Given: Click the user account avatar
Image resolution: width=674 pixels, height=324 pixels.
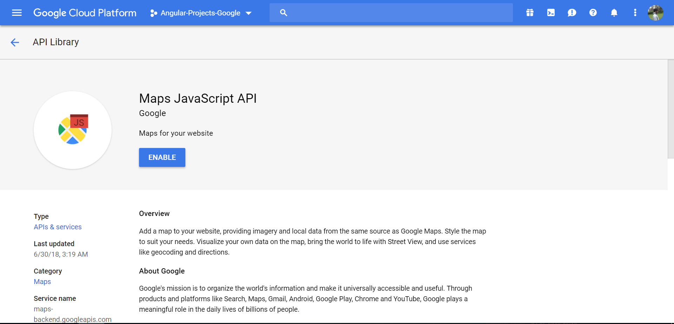Looking at the screenshot, I should (655, 13).
